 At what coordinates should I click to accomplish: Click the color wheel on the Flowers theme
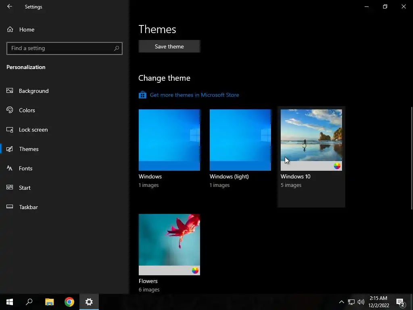click(195, 270)
